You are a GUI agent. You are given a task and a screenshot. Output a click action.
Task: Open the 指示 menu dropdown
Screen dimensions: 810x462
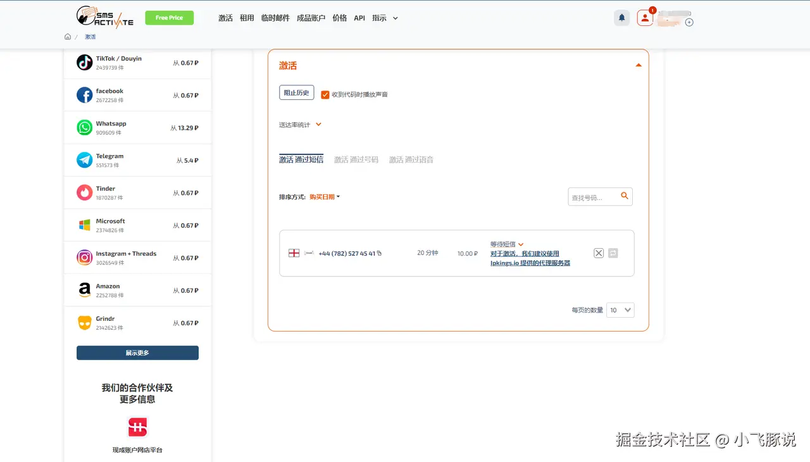click(385, 18)
